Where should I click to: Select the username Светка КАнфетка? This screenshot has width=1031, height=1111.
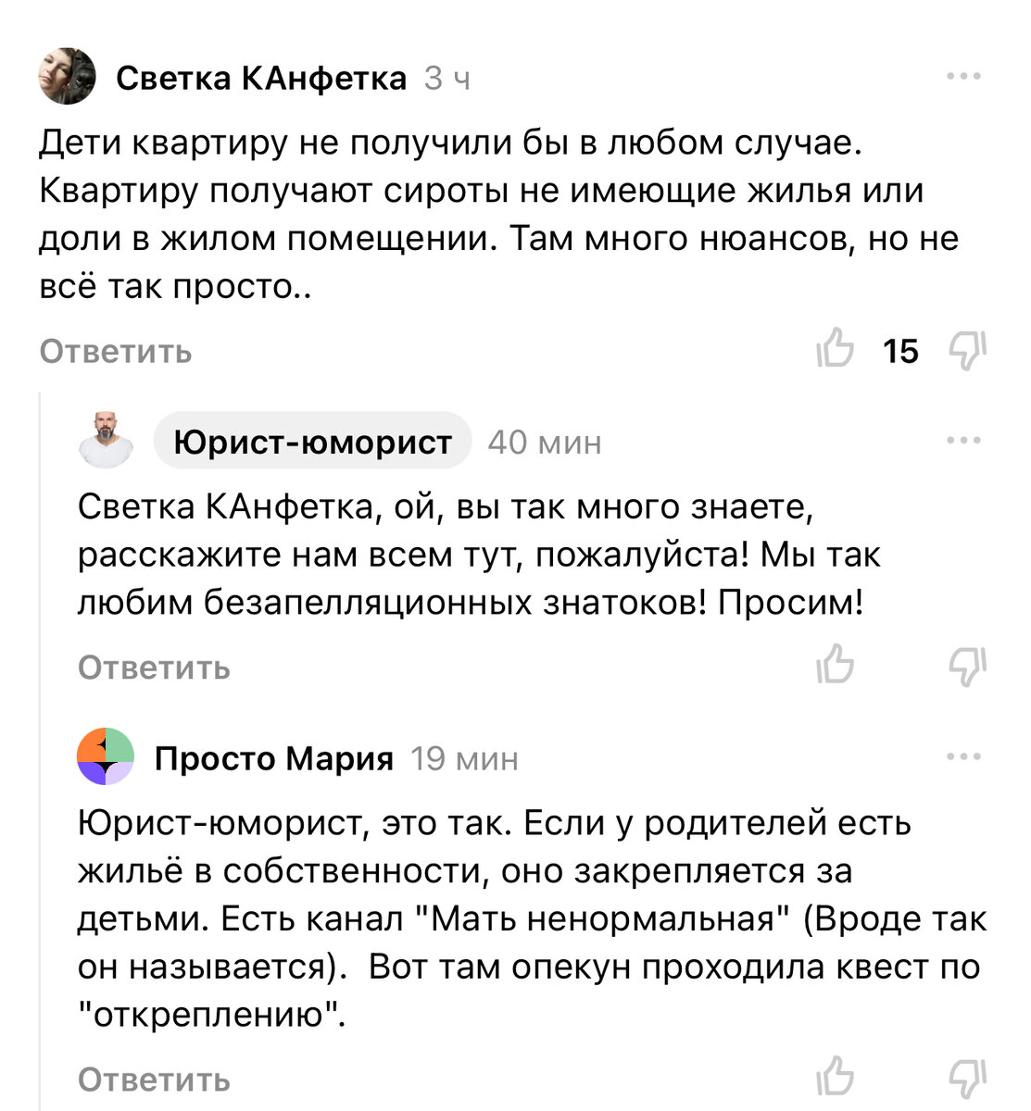point(261,79)
